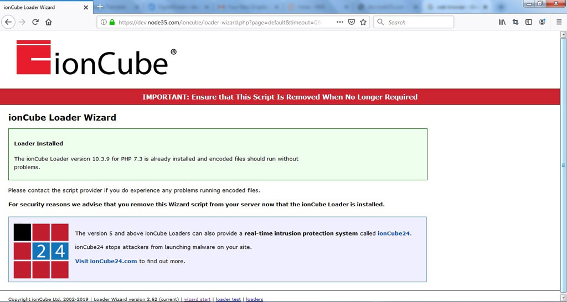567x302 pixels.
Task: Open page actions three-dots menu
Action: click(339, 22)
